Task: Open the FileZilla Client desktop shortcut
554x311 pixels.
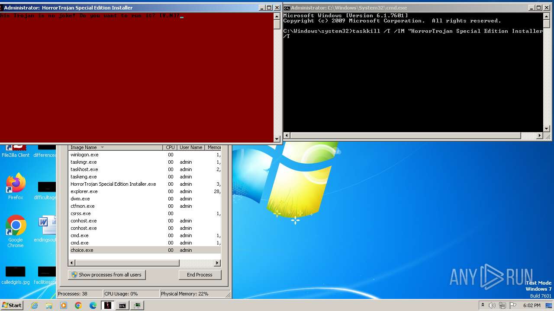Action: [16, 150]
